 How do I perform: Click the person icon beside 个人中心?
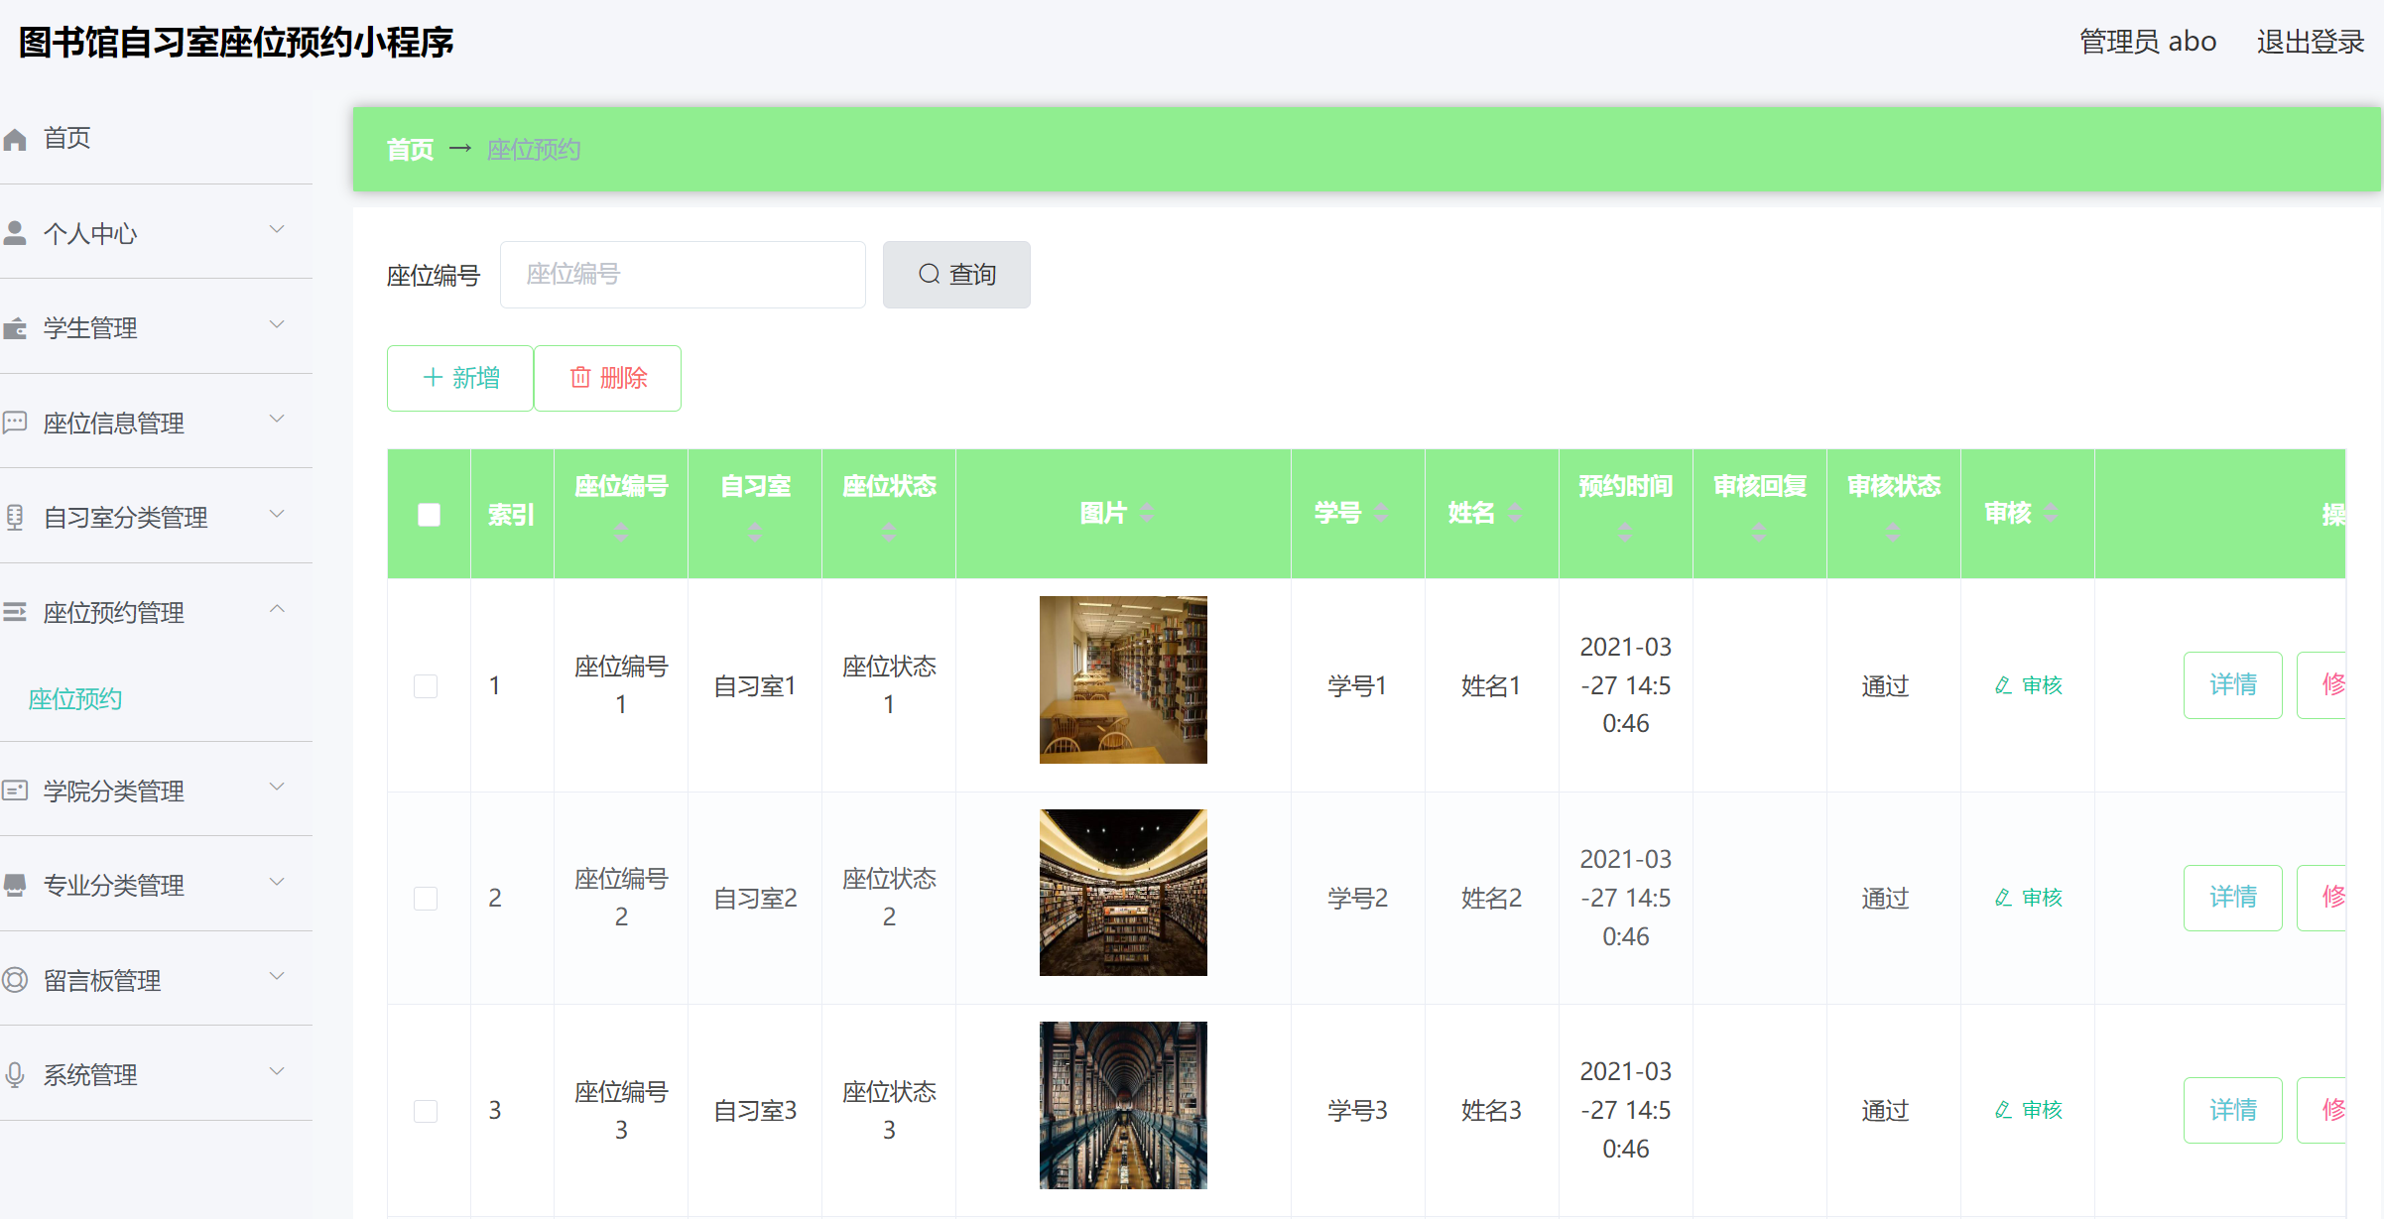(15, 233)
